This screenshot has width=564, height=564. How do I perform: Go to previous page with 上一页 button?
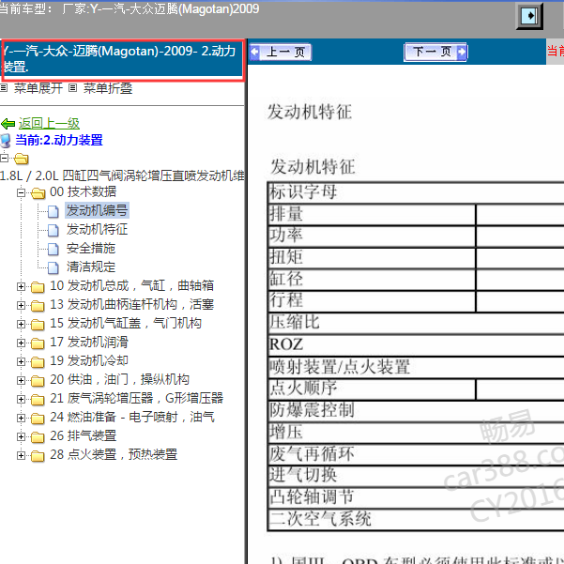pyautogui.click(x=281, y=53)
